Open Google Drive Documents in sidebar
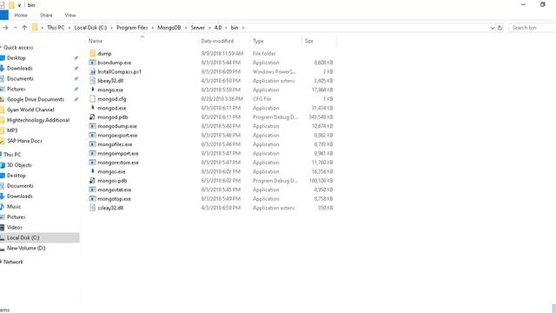Viewport: 556px width, 313px height. [36, 99]
